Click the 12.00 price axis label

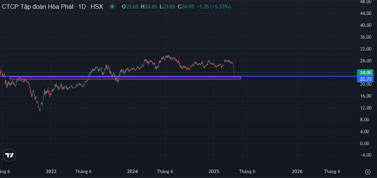[x=366, y=108]
